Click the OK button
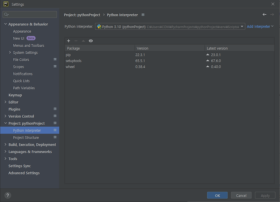The image size is (280, 202). tap(217, 195)
